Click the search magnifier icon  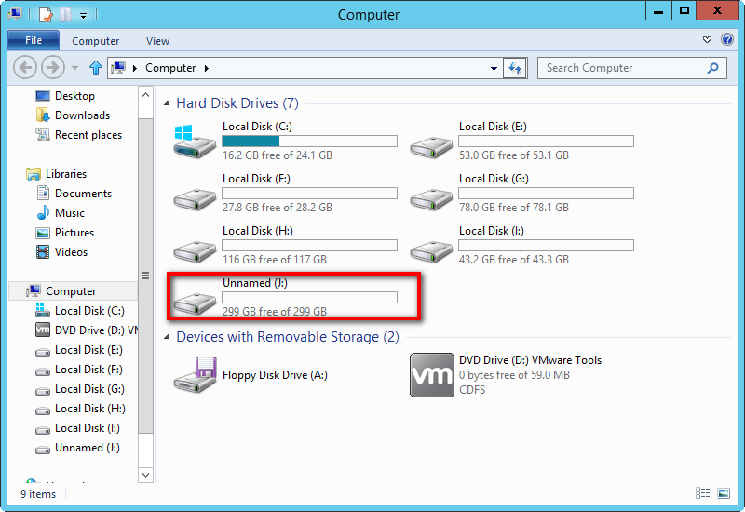click(712, 68)
